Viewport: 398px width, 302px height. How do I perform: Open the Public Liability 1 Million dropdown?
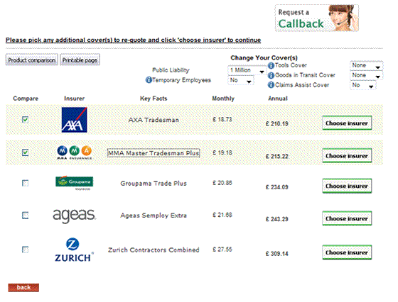click(x=247, y=70)
